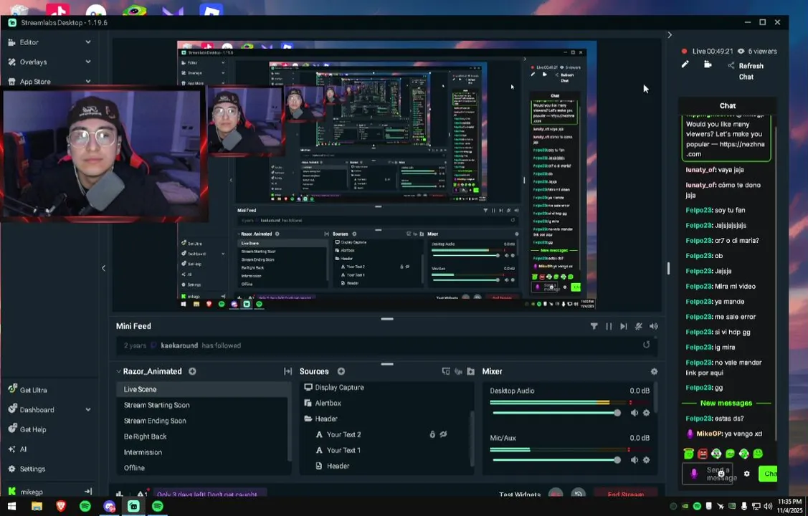Expand the Dashboard sidebar menu
This screenshot has width=808, height=516.
(87, 410)
